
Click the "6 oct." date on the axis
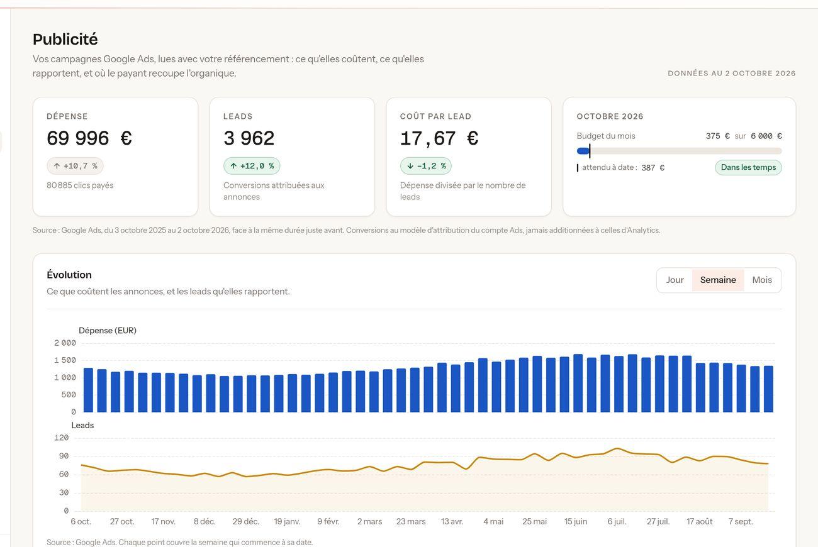[x=81, y=522]
